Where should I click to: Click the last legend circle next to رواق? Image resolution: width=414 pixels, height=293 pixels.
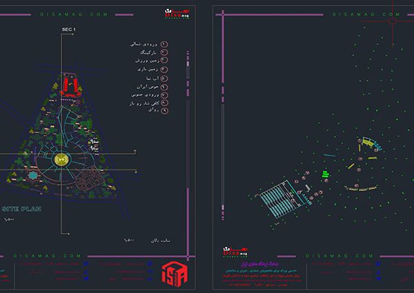pyautogui.click(x=164, y=110)
